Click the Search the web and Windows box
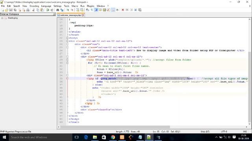Viewport: 252px width, 141px height. (x=41, y=137)
